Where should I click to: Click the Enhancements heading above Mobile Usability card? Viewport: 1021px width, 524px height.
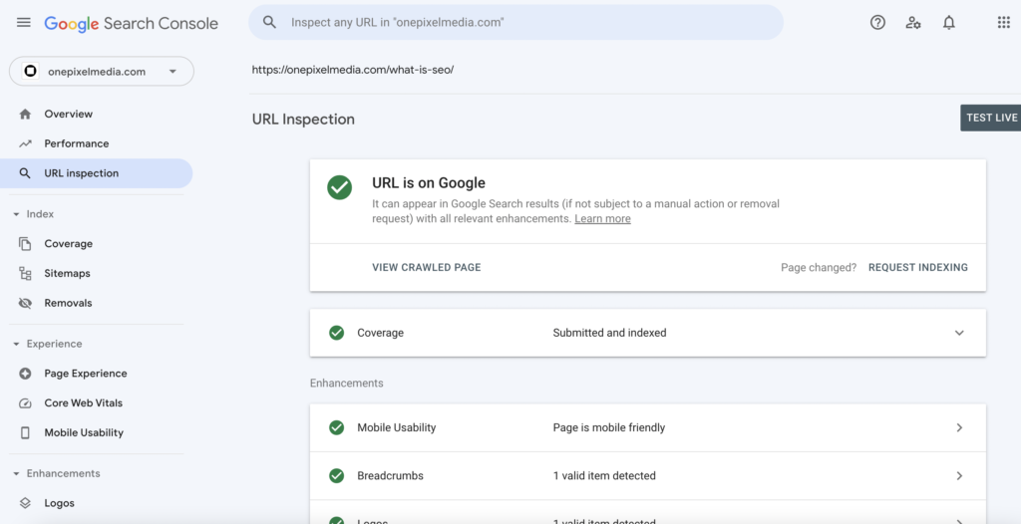click(x=346, y=383)
